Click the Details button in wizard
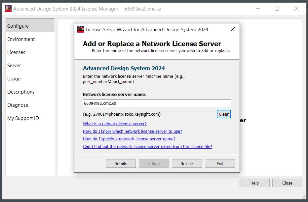Viewport: 308px width, 202px height. click(121, 163)
